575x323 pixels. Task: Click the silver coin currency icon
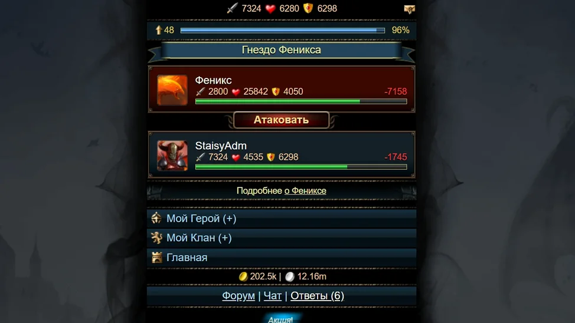[290, 276]
